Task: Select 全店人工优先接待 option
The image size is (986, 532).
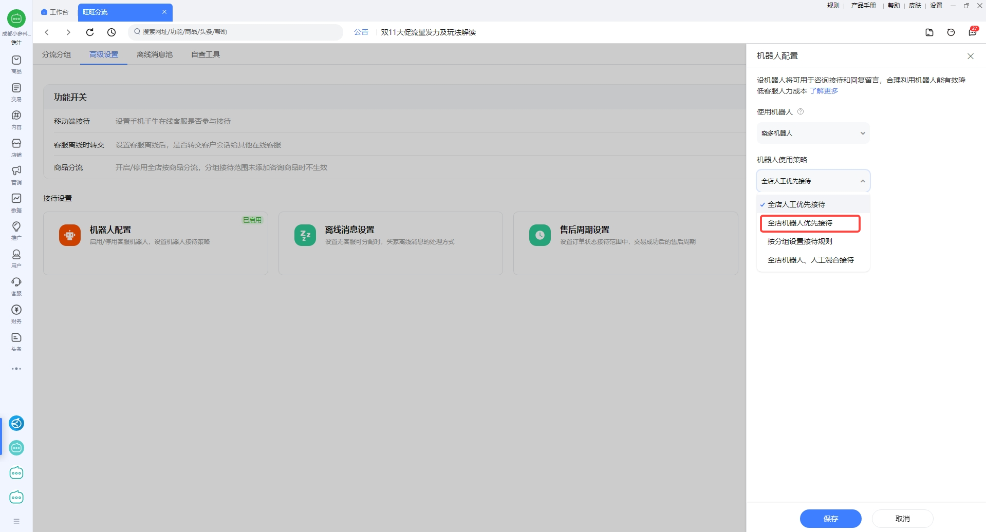Action: [813, 204]
